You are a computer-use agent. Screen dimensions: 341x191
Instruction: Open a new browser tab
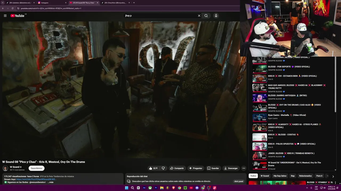(x=134, y=3)
